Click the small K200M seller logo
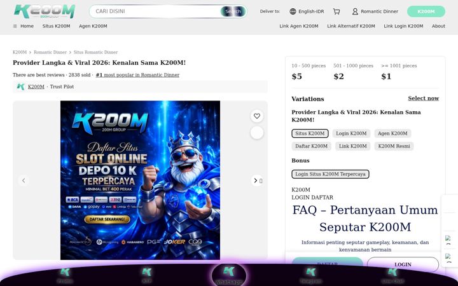 pyautogui.click(x=21, y=86)
